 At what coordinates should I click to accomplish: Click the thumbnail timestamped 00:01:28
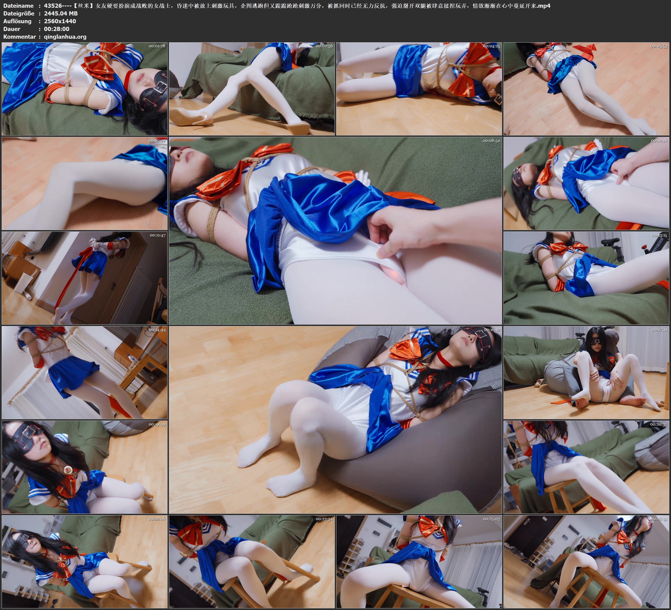pos(85,88)
